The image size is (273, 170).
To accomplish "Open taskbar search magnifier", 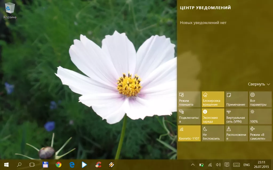I will 19,165.
